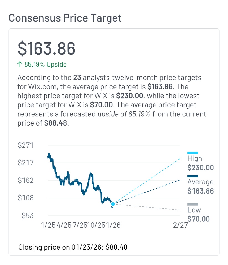Select the cyan High legend swatch
This screenshot has height=265, width=228.
tap(193, 153)
